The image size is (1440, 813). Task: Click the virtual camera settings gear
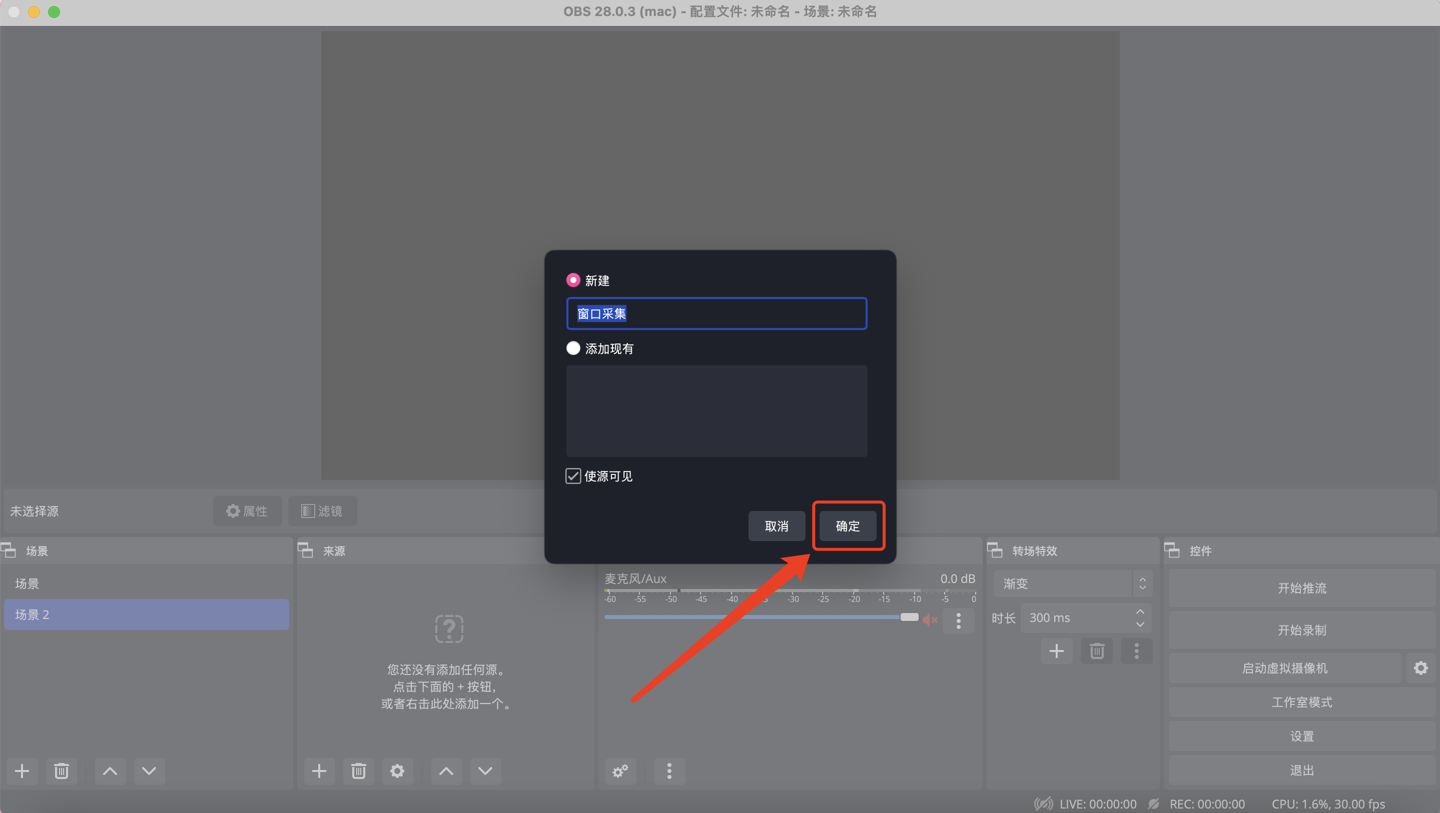pyautogui.click(x=1420, y=667)
